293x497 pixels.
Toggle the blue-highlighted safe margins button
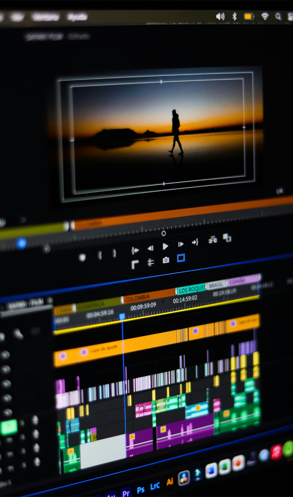coord(181,258)
